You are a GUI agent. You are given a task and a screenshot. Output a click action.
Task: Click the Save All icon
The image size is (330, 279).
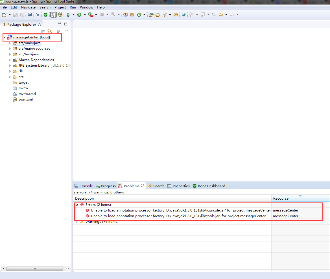coord(22,15)
